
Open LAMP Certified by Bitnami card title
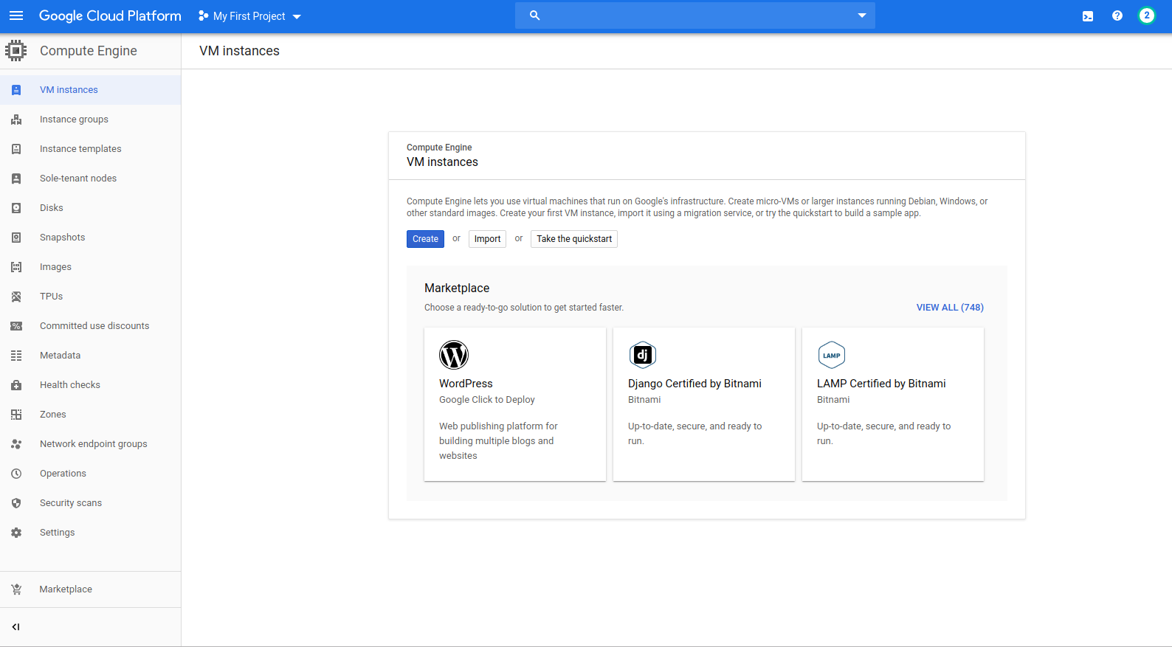coord(881,384)
